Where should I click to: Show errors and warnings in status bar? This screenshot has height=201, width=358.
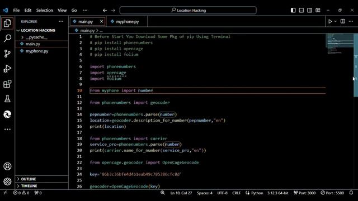(x=21, y=193)
